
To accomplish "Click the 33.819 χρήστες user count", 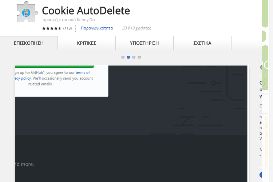I will 136,28.
